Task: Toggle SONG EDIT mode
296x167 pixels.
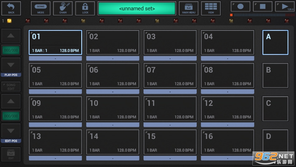Action: point(11,87)
